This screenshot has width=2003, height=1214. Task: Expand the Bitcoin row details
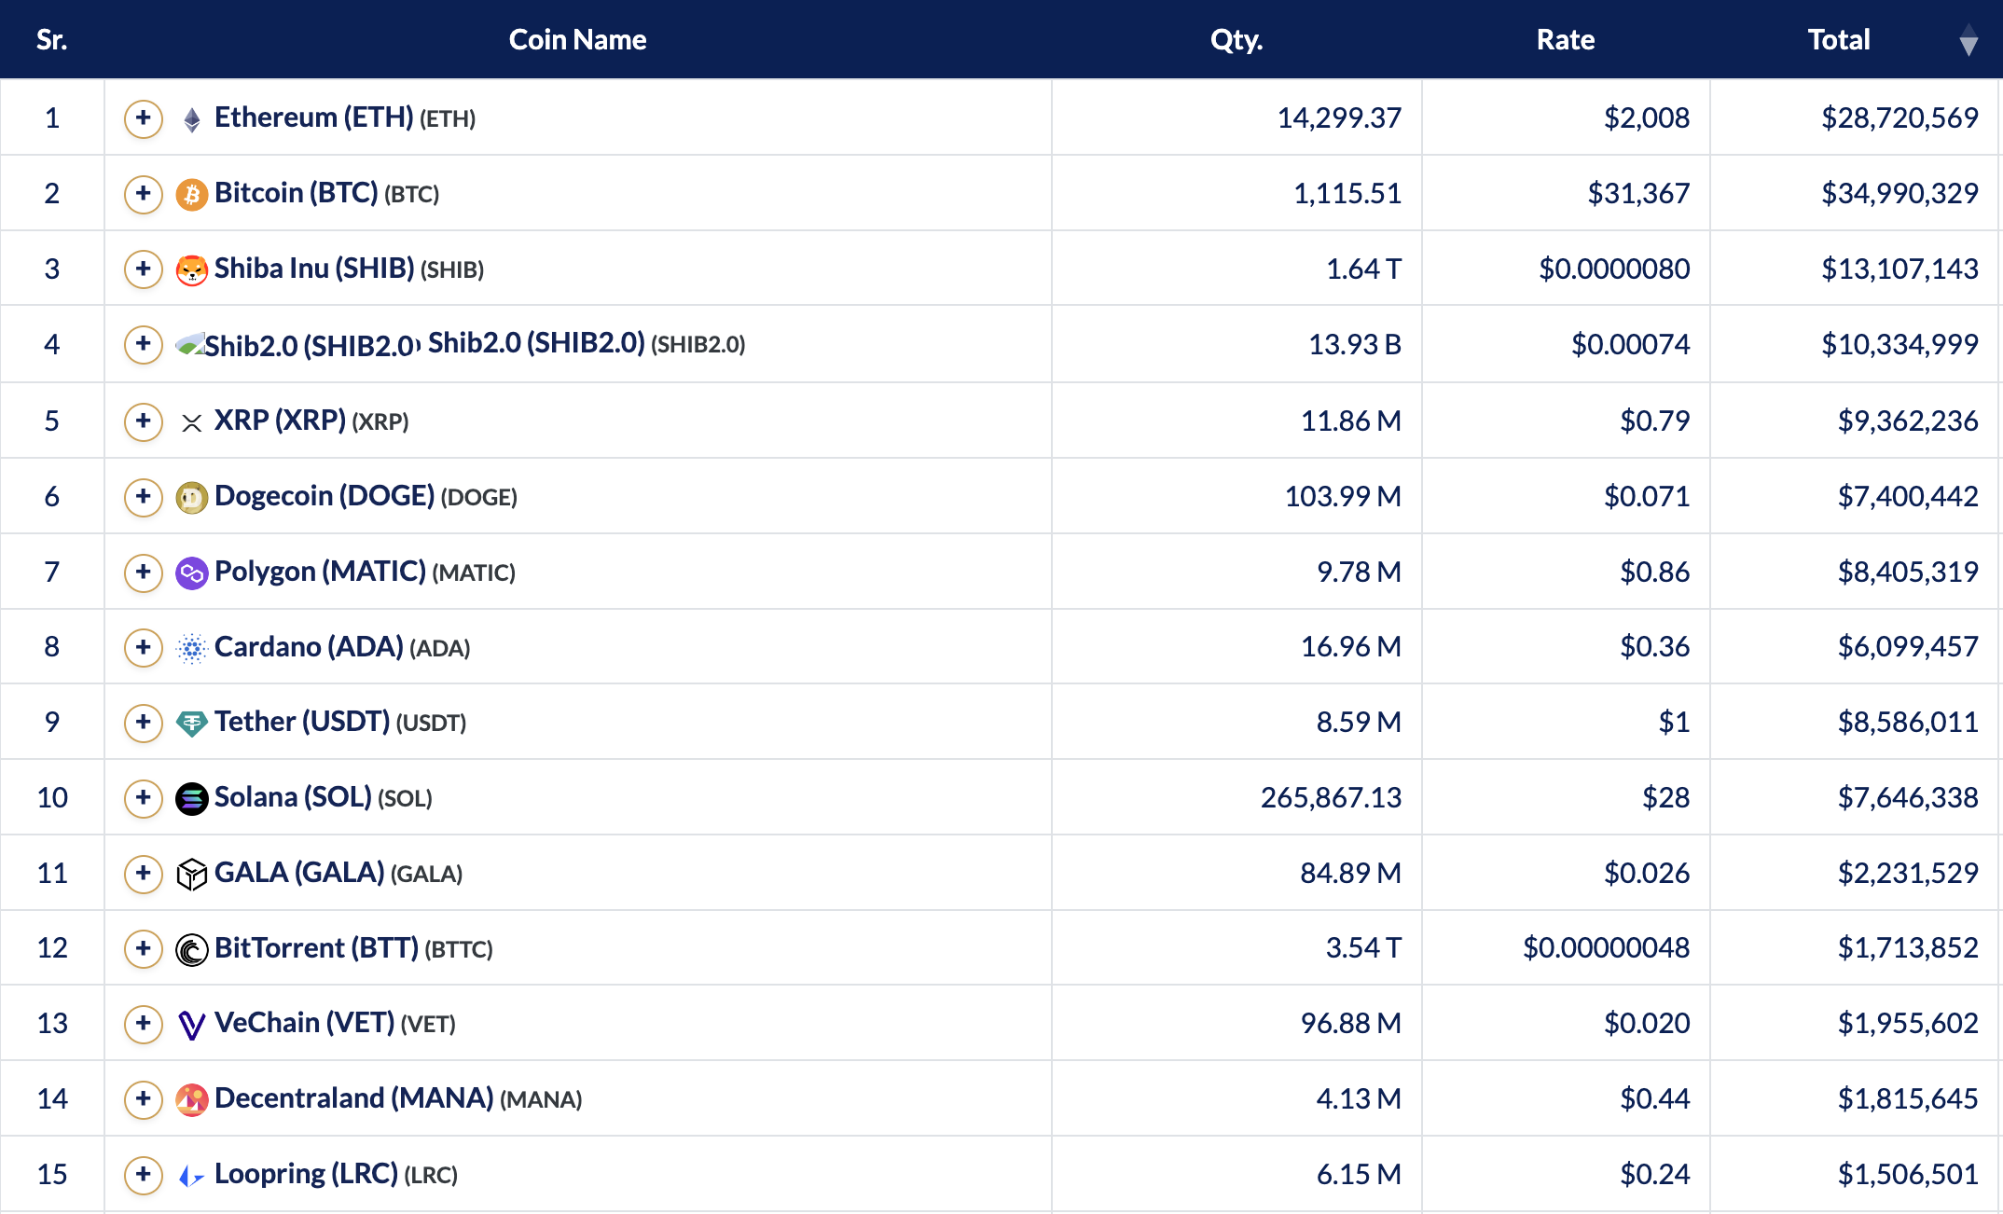(143, 194)
